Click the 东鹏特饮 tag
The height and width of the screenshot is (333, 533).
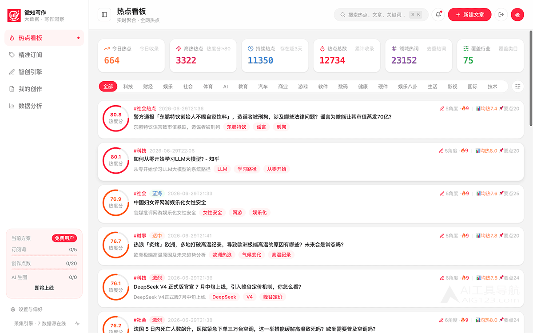click(236, 127)
